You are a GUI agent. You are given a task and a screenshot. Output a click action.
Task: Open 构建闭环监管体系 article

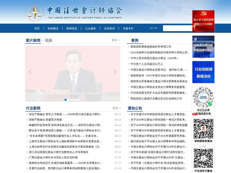click(x=65, y=125)
